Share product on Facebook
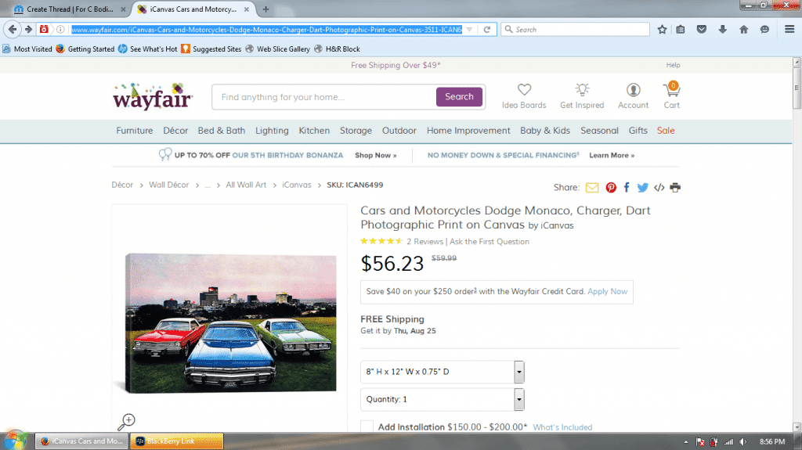Screen dimensions: 802x450 tap(627, 188)
